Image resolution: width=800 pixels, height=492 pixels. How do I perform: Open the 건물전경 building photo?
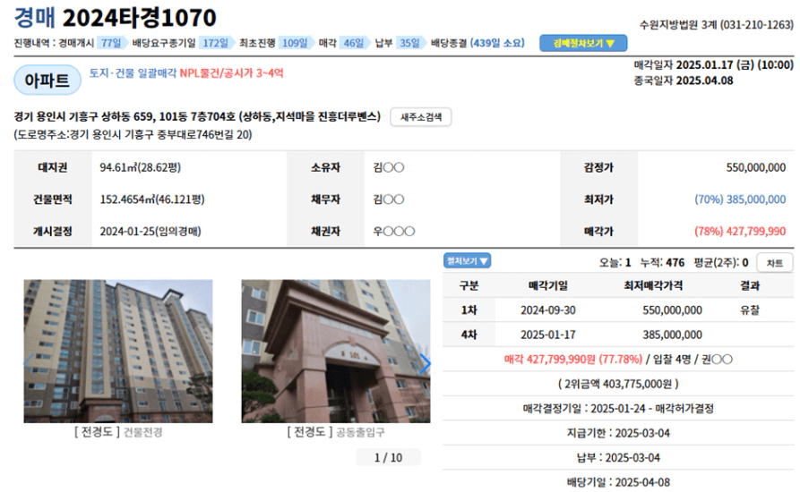click(x=118, y=351)
